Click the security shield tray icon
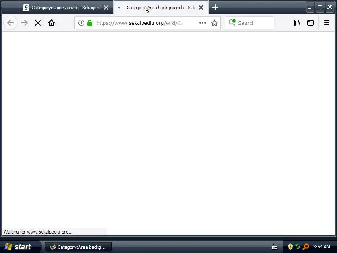Screen dimensions: 337x253 [290, 247]
